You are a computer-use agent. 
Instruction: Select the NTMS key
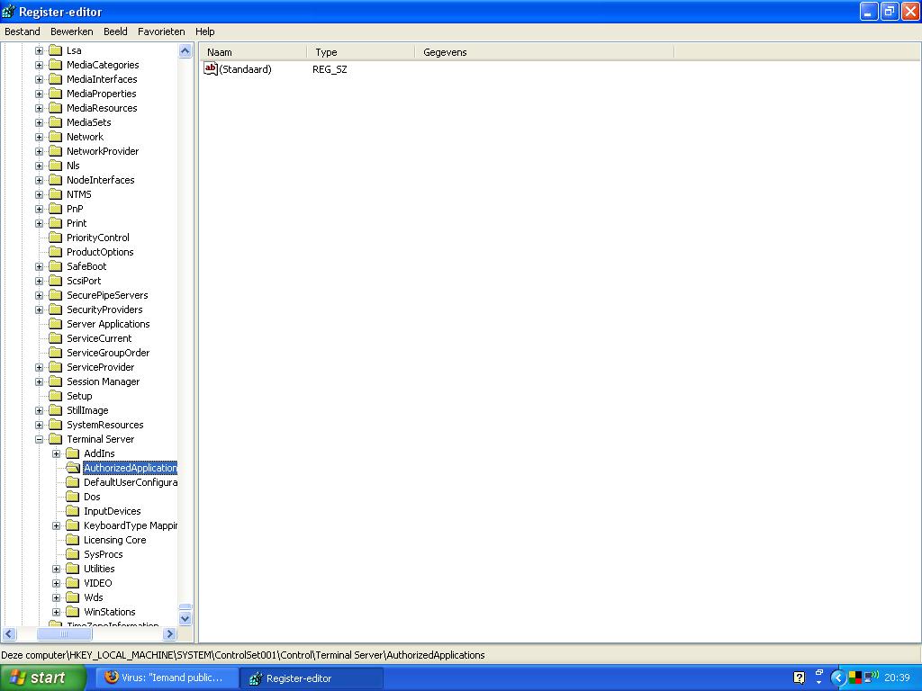(79, 194)
